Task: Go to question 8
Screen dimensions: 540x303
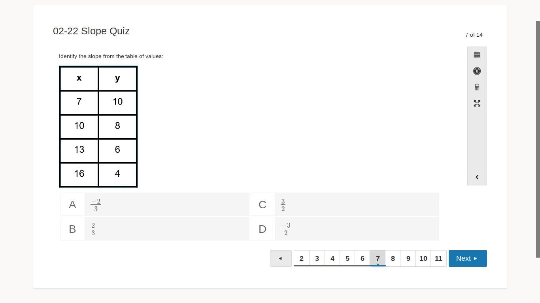Action: (x=393, y=258)
